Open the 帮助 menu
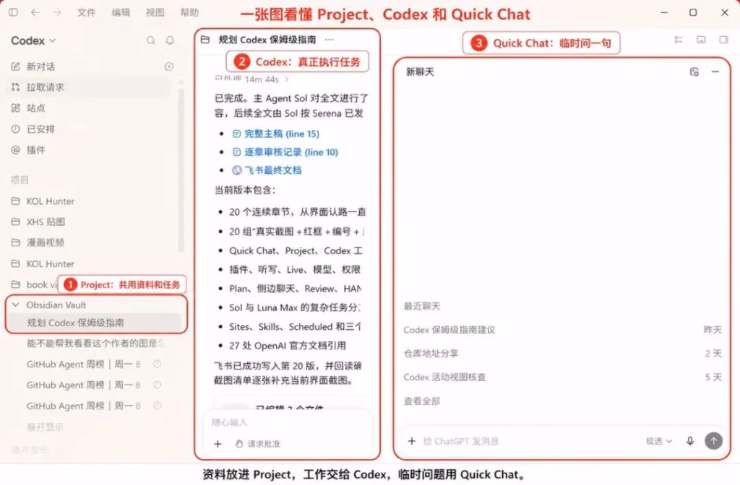 [190, 12]
